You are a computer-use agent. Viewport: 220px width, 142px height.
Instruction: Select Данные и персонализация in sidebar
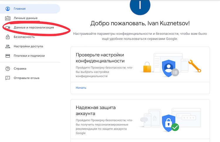click(34, 27)
